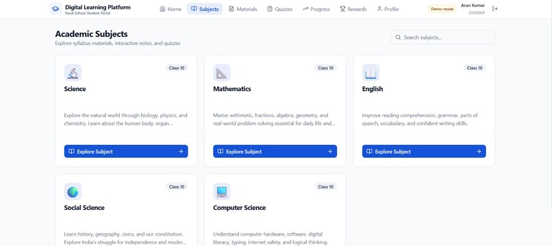Click the Science card title
The image size is (552, 246).
[x=75, y=89]
